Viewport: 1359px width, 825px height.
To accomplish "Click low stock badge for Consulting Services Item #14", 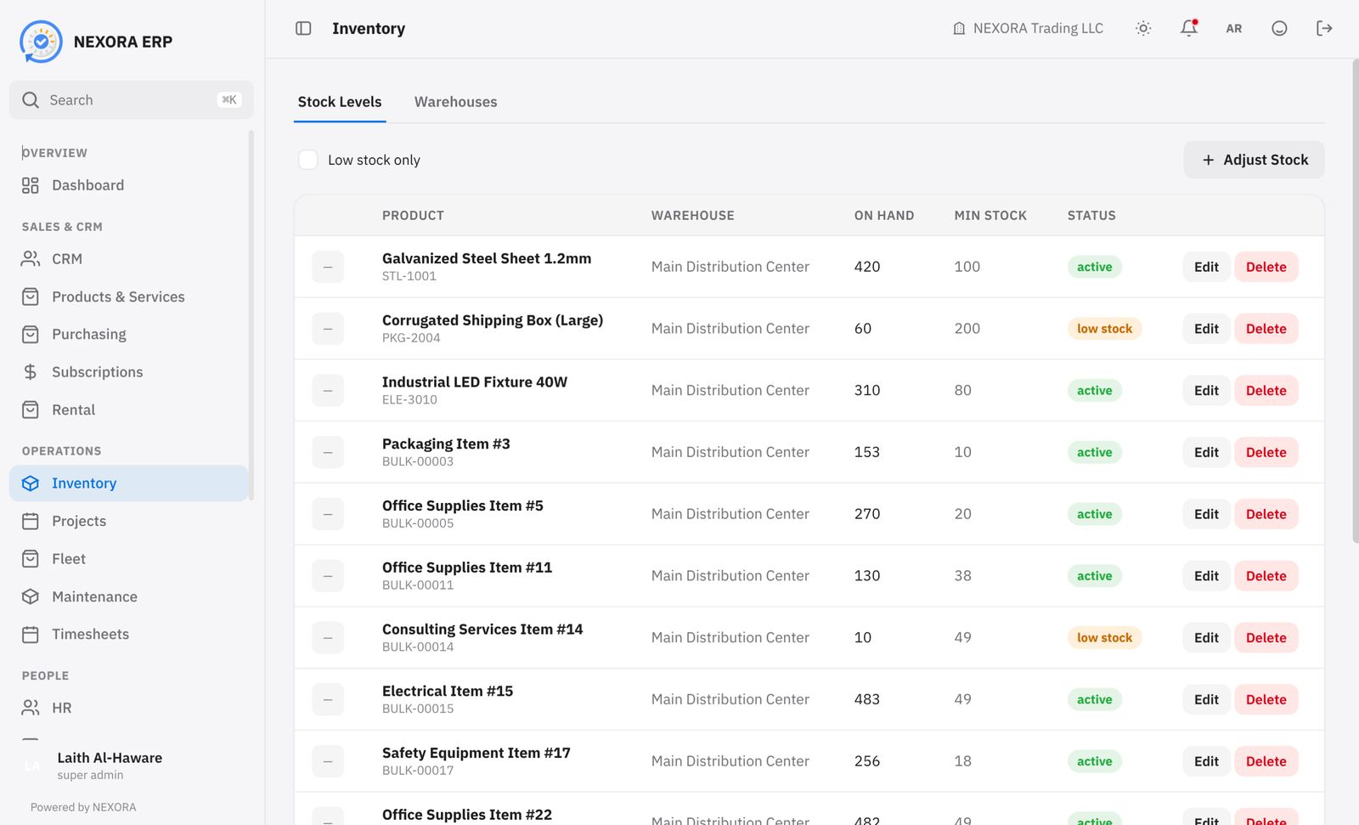I will (x=1104, y=638).
